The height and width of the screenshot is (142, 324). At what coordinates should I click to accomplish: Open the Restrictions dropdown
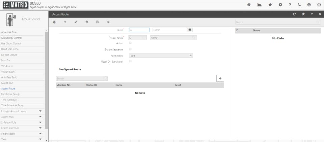click(161, 56)
